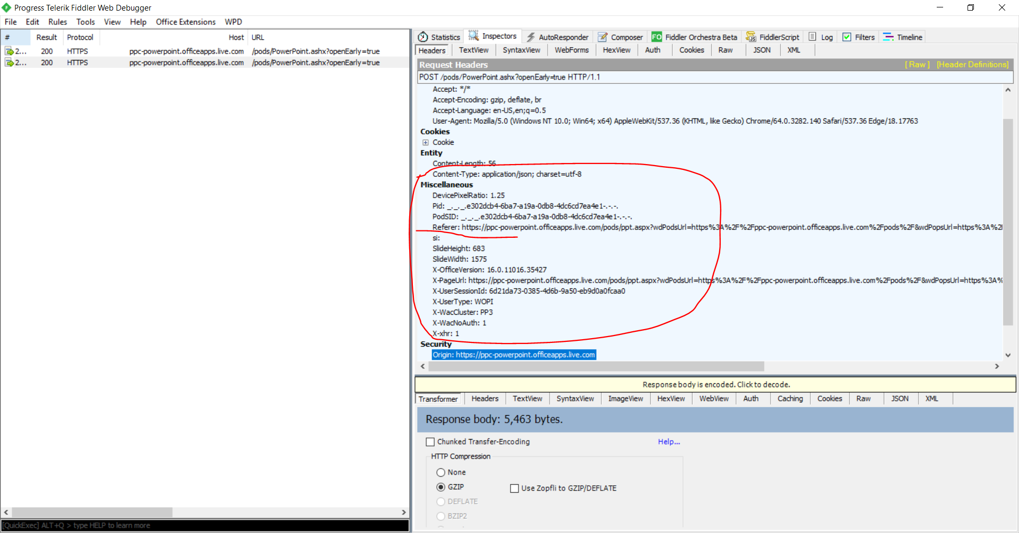Select the X-UserType: WOPI header line
The image size is (1019, 533).
(463, 302)
